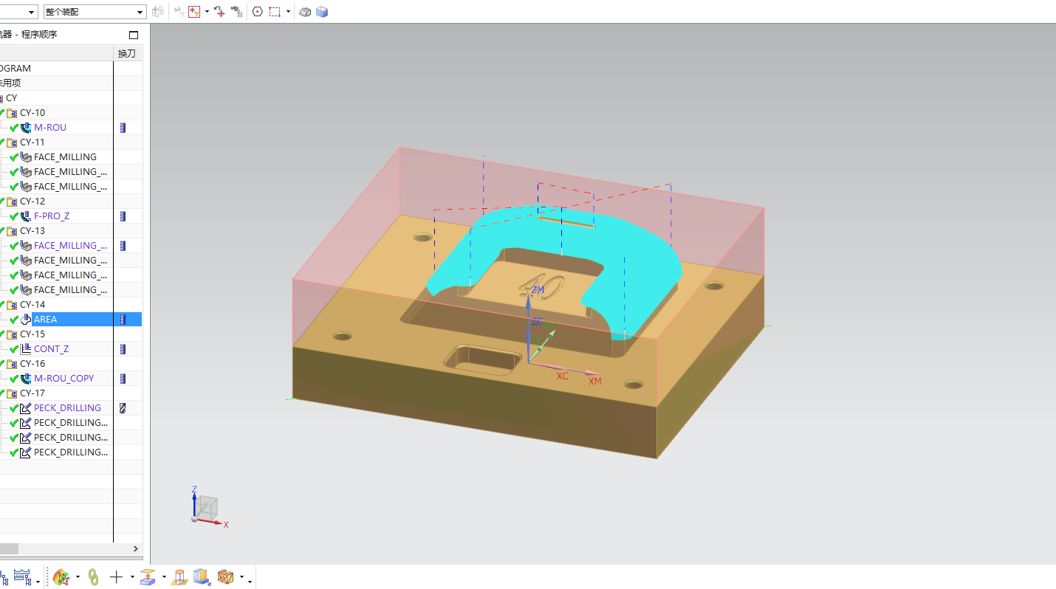Image resolution: width=1056 pixels, height=589 pixels.
Task: Select the CY-12 program group
Action: pyautogui.click(x=32, y=201)
